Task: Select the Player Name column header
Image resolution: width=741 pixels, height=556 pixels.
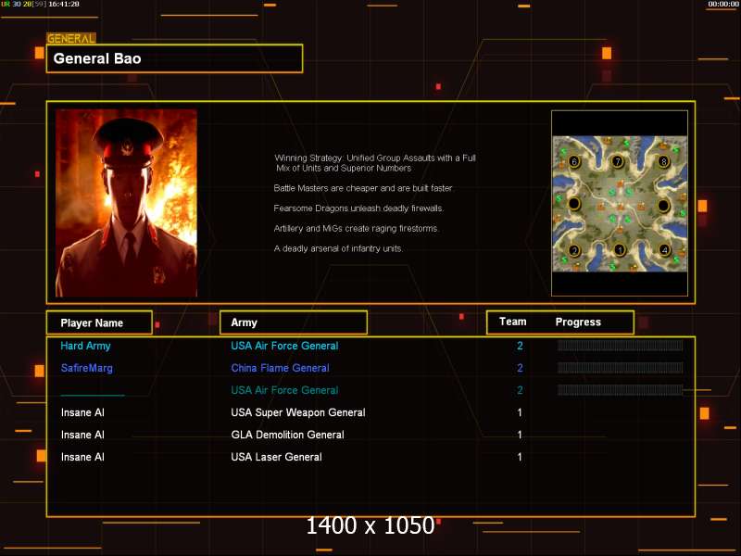Action: [99, 322]
